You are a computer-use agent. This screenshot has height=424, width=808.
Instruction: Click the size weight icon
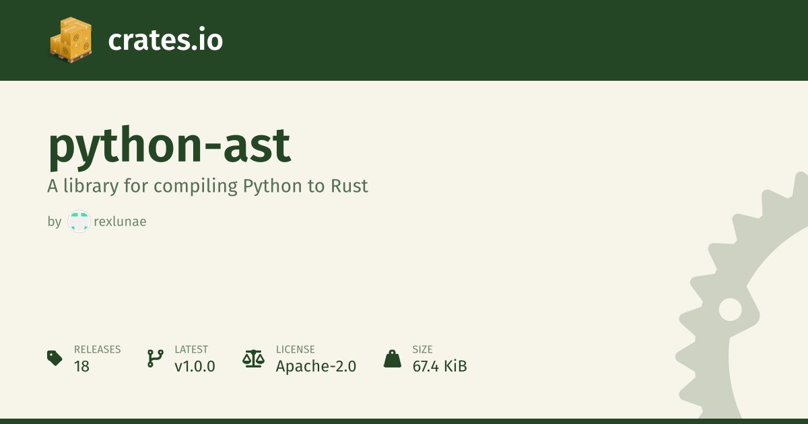[393, 358]
